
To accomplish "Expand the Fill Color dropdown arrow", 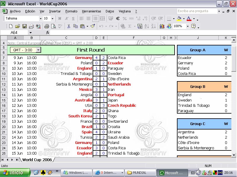I will coord(184,19).
